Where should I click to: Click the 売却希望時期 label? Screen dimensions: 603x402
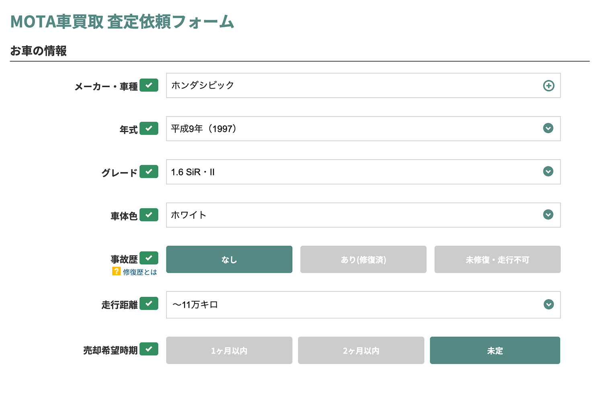point(111,351)
